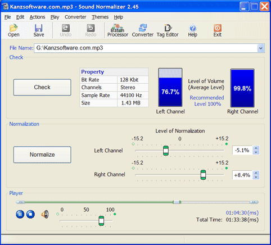Open the Play menu
The image size is (271, 245).
[x=55, y=17]
